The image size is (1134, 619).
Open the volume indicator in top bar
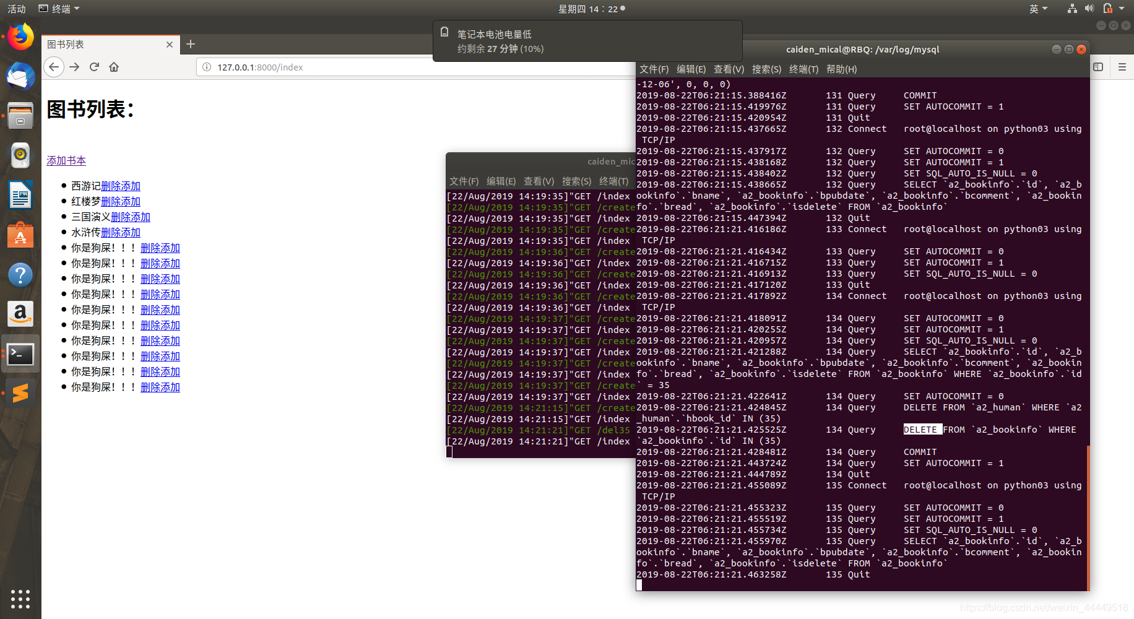pyautogui.click(x=1089, y=9)
